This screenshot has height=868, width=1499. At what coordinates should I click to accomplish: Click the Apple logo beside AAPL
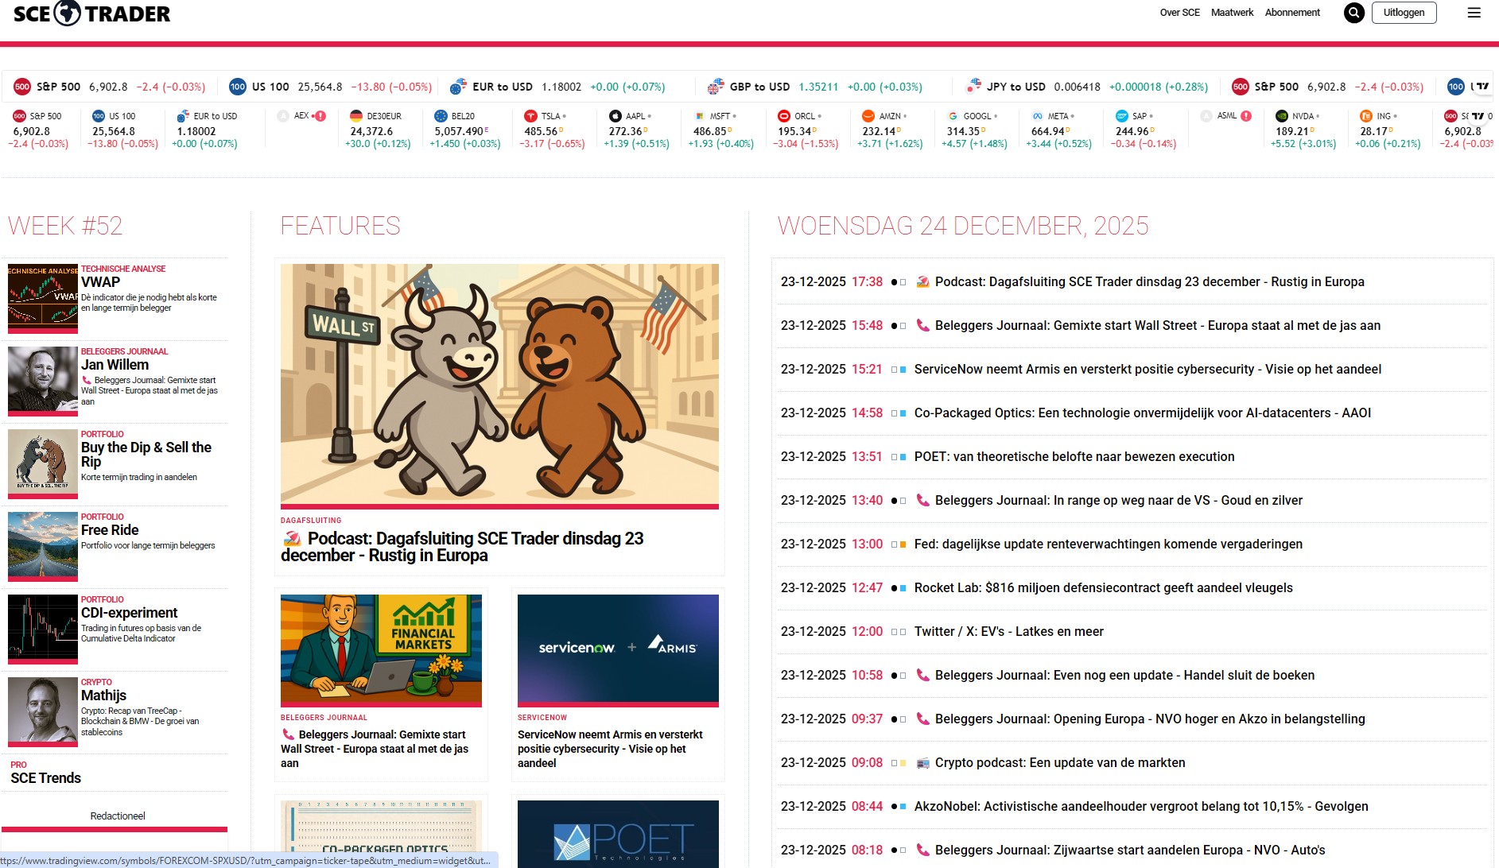click(615, 116)
